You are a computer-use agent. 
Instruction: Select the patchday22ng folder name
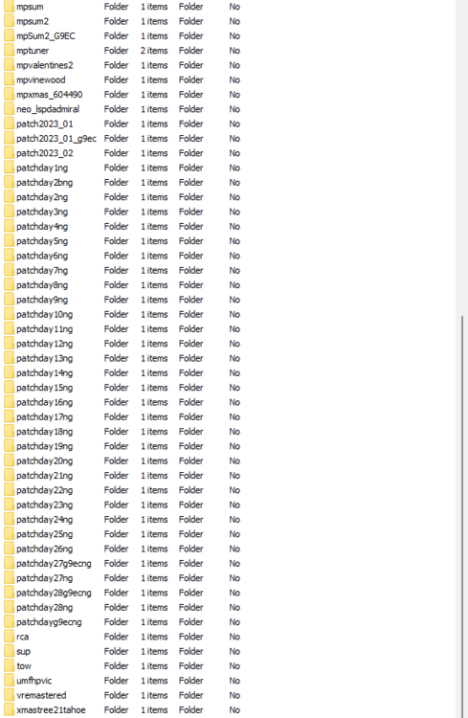click(44, 490)
